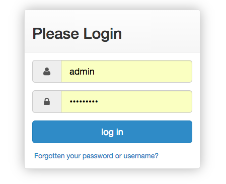
Task: Click the gray addon box beside username
Action: [x=47, y=72]
